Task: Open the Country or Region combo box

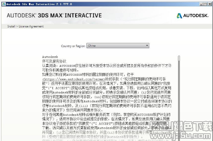Action: (118, 46)
